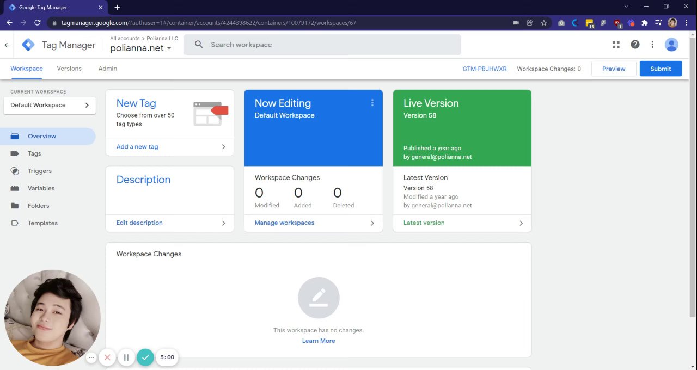Viewport: 697px width, 370px height.
Task: Click the Latest version chevron
Action: pos(521,223)
